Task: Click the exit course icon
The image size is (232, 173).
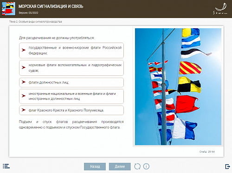Action: [x=227, y=167]
